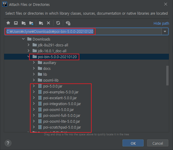Expand poi-ooxml-full-5.0.0.jar contents
This screenshot has width=173, height=150.
[x=34, y=115]
